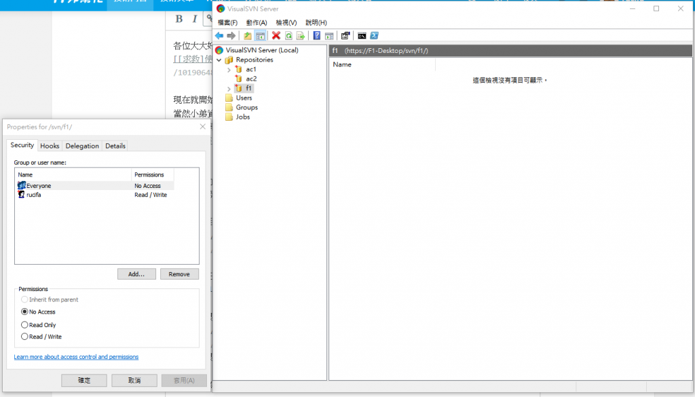Expand the ac1 repository chevron

[229, 70]
